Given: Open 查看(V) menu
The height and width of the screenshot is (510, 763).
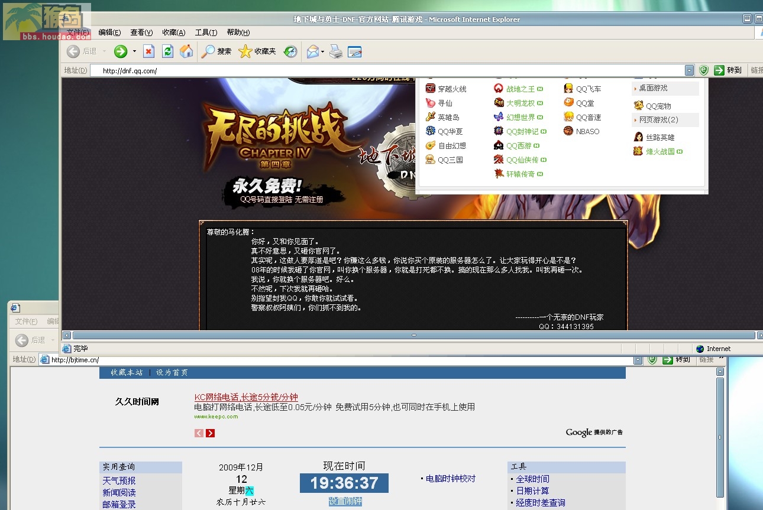Looking at the screenshot, I should pyautogui.click(x=141, y=33).
